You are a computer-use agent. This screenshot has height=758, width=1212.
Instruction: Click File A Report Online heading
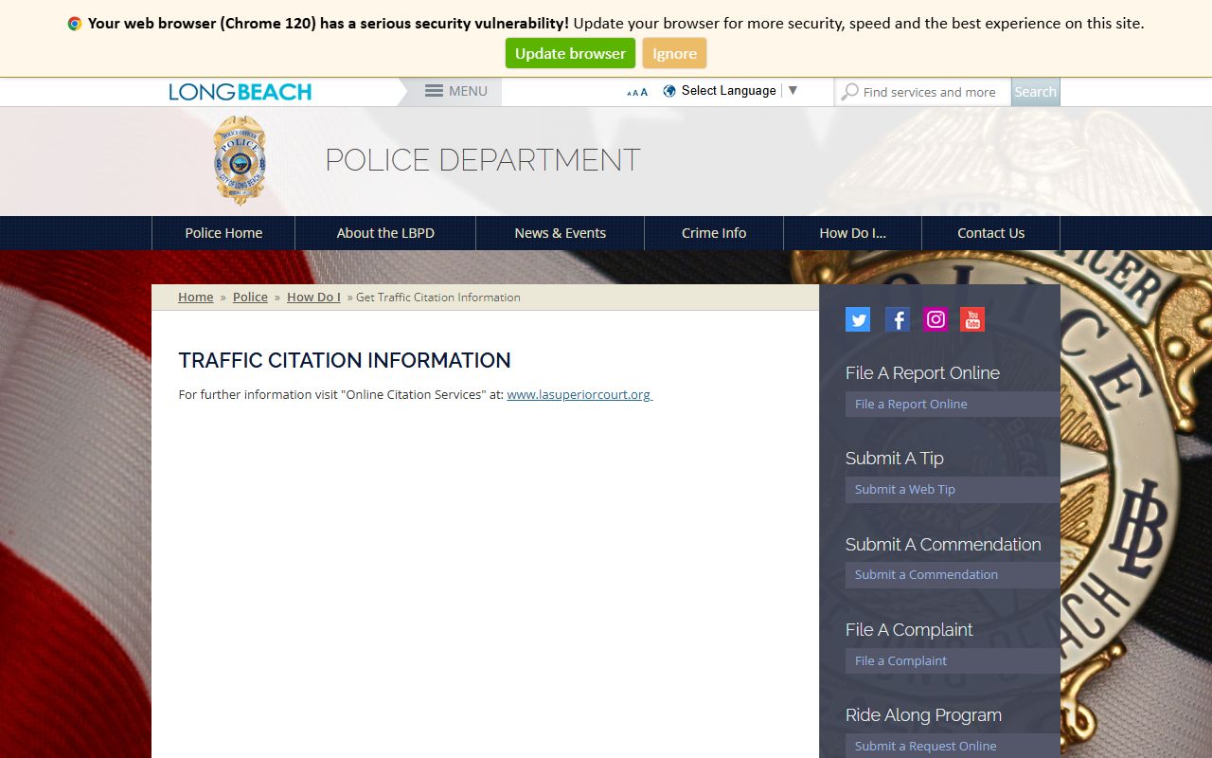tap(922, 372)
